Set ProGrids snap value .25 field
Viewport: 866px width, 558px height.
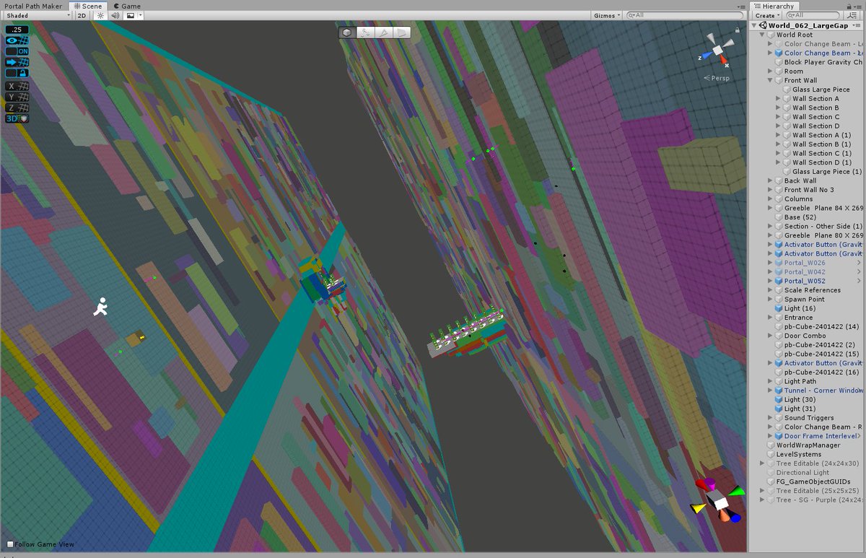pos(17,30)
